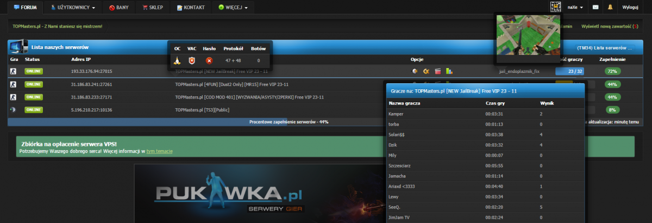The width and height of the screenshot is (652, 223).
Task: Click the Wyloguj logout link
Action: (630, 8)
